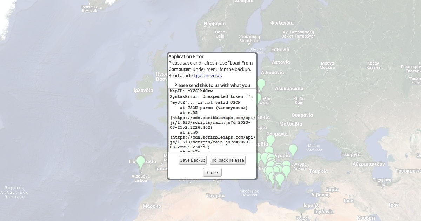
Task: Open the "I got an error" article link
Action: tap(207, 75)
